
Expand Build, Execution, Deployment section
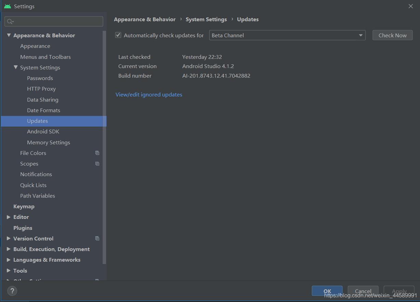pyautogui.click(x=9, y=249)
